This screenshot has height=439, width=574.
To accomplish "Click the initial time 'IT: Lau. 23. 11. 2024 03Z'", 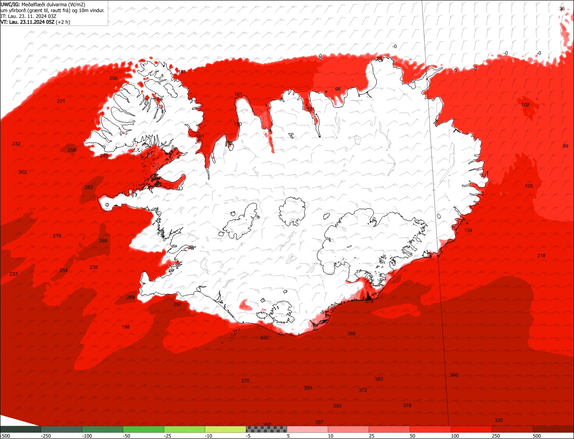I will coord(28,16).
